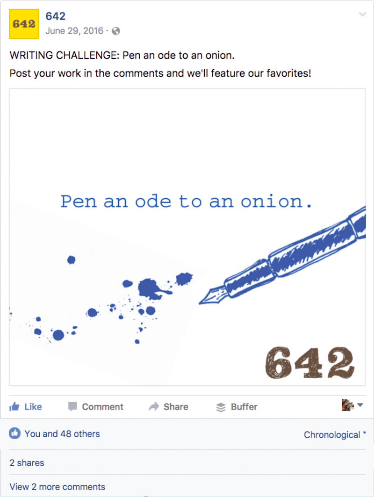Screen dimensions: 374x497
Task: Click the globe public privacy icon
Action: click(116, 31)
